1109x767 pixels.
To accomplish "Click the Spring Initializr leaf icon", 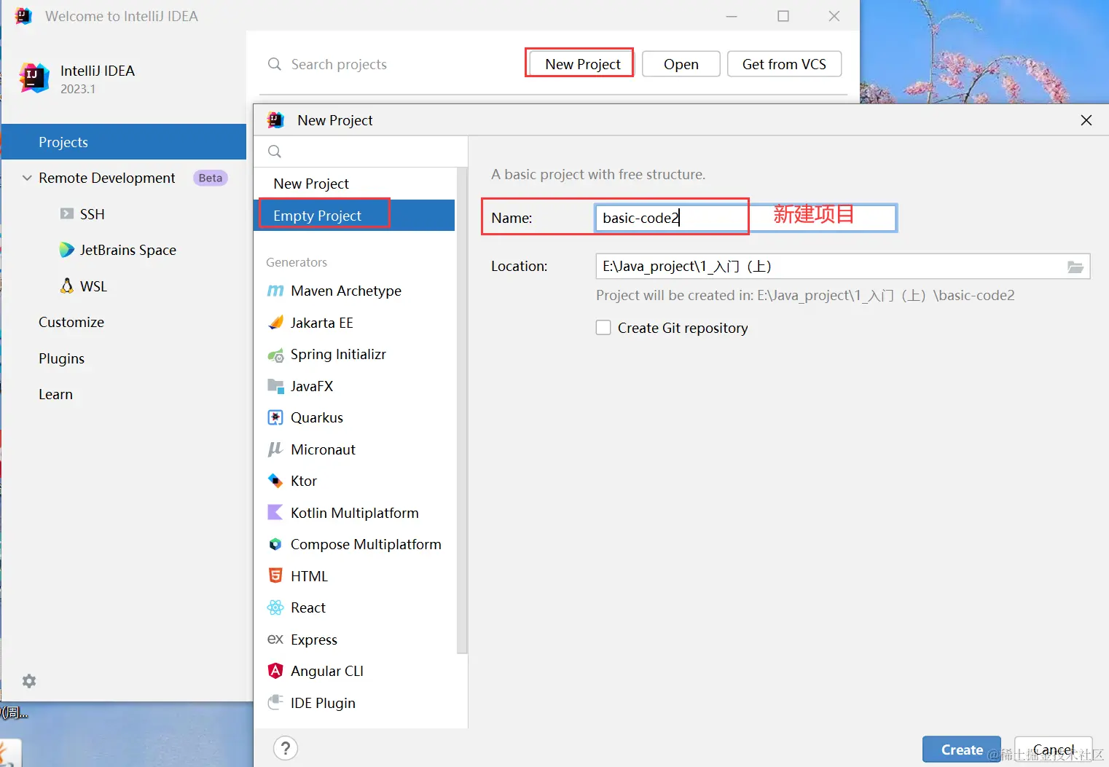I will [275, 355].
